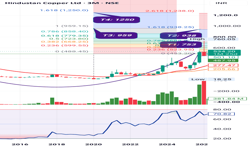Image resolution: width=250 pixels, height=147 pixels.
Task: Click the 2024 time axis label
Action: click(x=167, y=144)
